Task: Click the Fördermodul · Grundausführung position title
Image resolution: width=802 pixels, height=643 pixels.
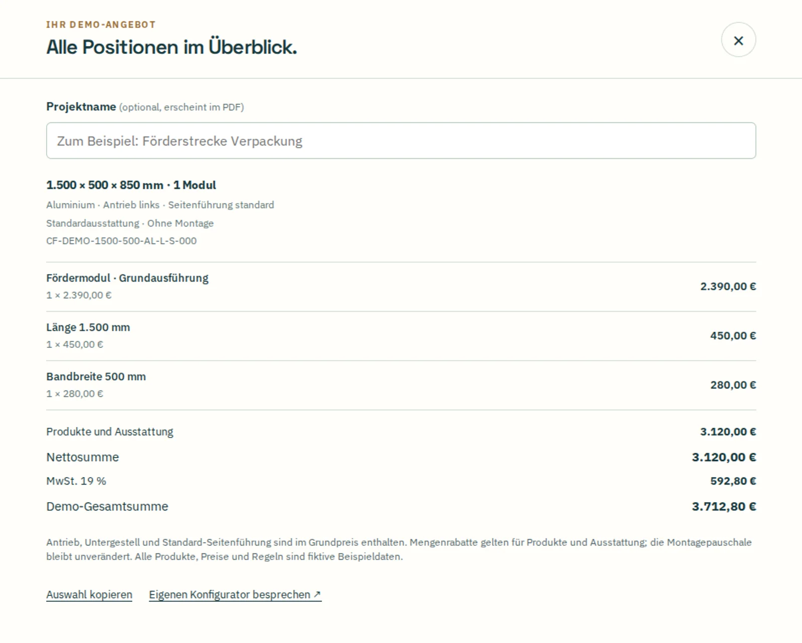Action: point(127,278)
